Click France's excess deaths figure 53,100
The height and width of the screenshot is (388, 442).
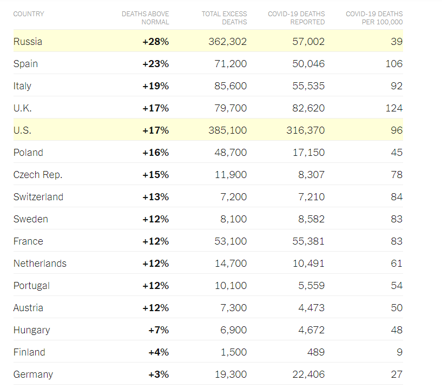230,241
